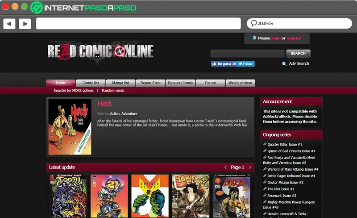Image resolution: width=357 pixels, height=218 pixels.
Task: Open the green-and-blue-faced comic cover thumbnail
Action: point(150,196)
